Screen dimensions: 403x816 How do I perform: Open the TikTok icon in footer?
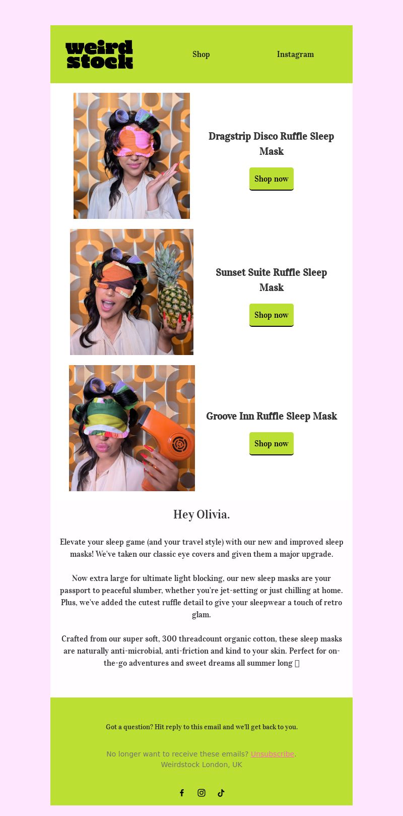pyautogui.click(x=221, y=793)
